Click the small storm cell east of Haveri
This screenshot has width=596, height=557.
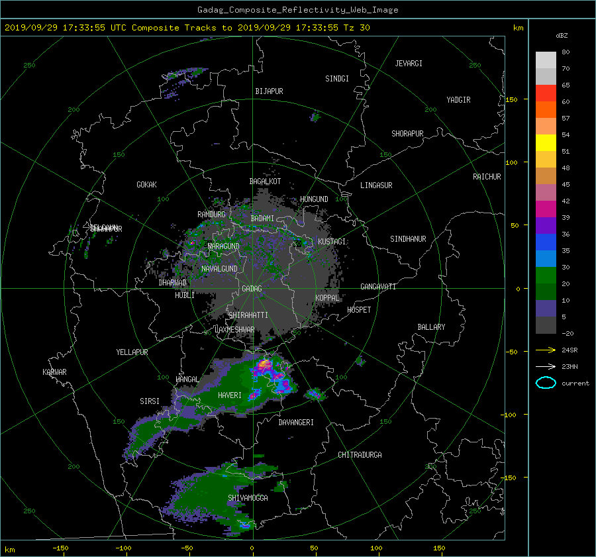[315, 394]
